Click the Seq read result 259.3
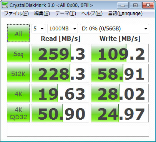The height and width of the screenshot is (142, 156). (x=60, y=53)
